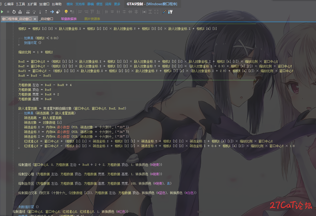Open the X.扩展 menu

[x=32, y=4]
